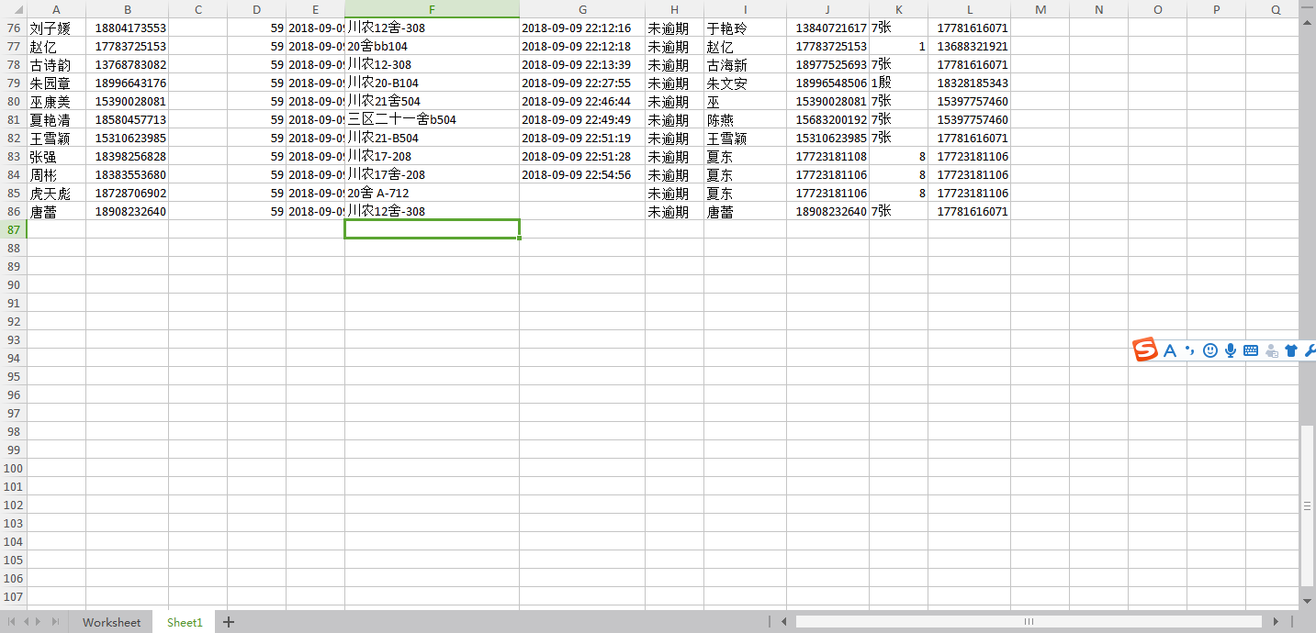Open the Sogou toolbox wrench icon
1316x633 pixels.
[x=1310, y=350]
